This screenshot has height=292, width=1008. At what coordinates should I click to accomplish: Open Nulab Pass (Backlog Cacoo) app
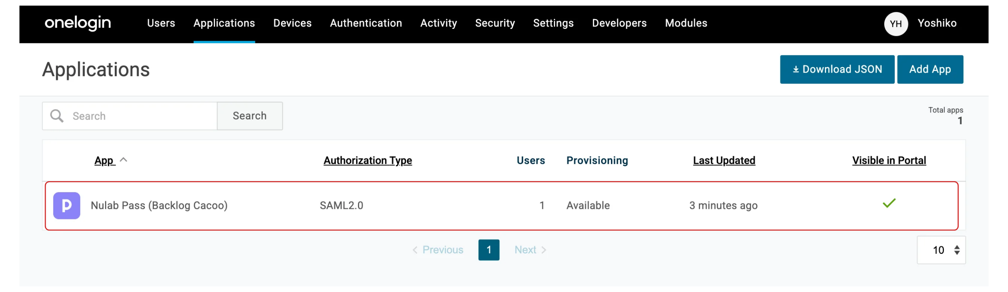coord(159,205)
